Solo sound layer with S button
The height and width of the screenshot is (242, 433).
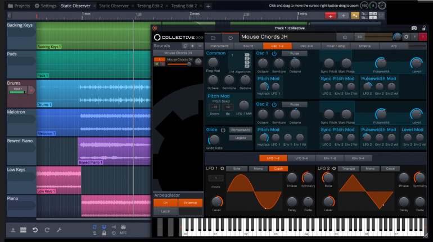point(163,64)
